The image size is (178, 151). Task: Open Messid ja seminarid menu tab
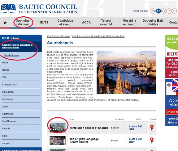[x=129, y=23]
